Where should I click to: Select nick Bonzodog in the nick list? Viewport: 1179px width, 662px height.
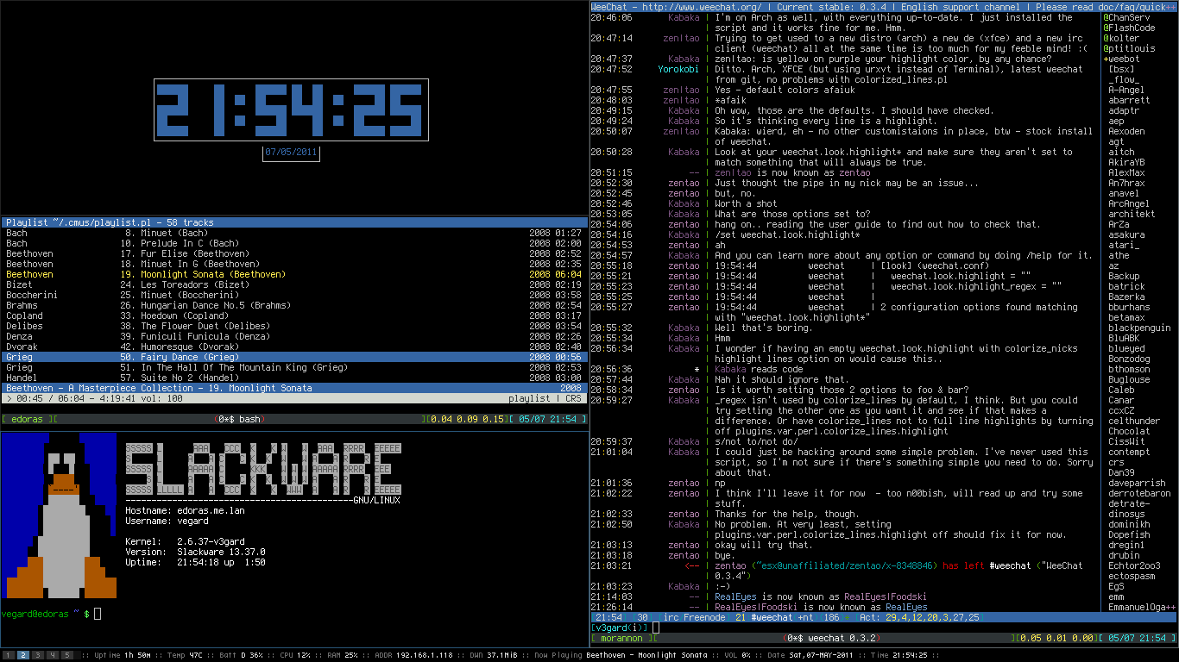(x=1129, y=359)
